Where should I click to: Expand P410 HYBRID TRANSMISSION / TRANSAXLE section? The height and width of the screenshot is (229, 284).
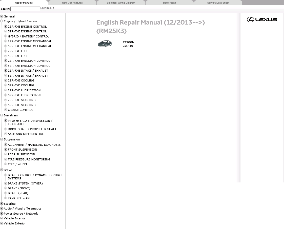pyautogui.click(x=6, y=120)
